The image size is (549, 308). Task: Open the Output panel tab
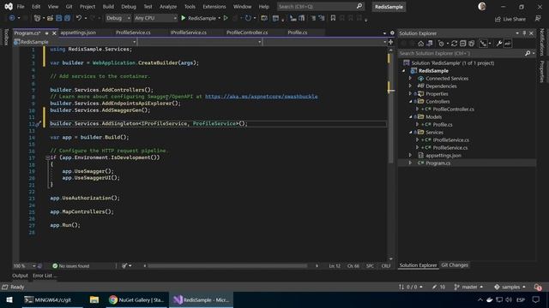pyautogui.click(x=20, y=275)
